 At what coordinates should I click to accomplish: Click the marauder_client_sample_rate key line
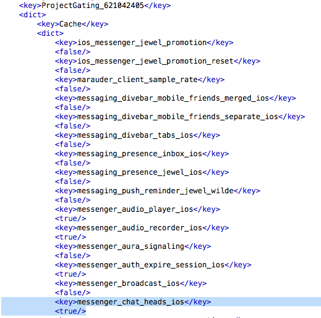point(140,80)
